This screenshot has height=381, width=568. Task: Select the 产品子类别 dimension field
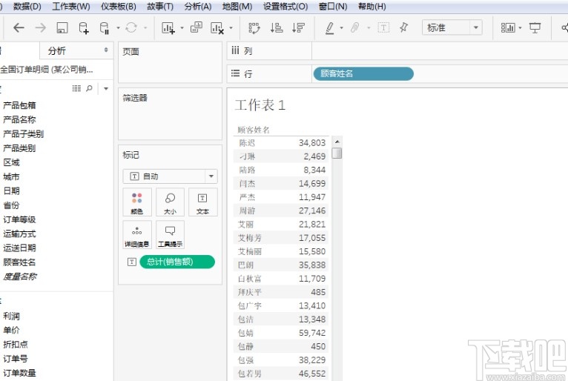point(24,134)
